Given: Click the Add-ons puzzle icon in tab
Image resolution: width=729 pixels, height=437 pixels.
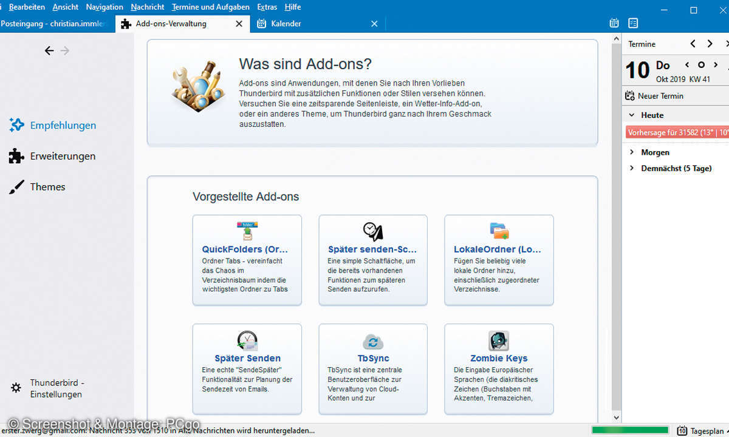Looking at the screenshot, I should (x=126, y=24).
